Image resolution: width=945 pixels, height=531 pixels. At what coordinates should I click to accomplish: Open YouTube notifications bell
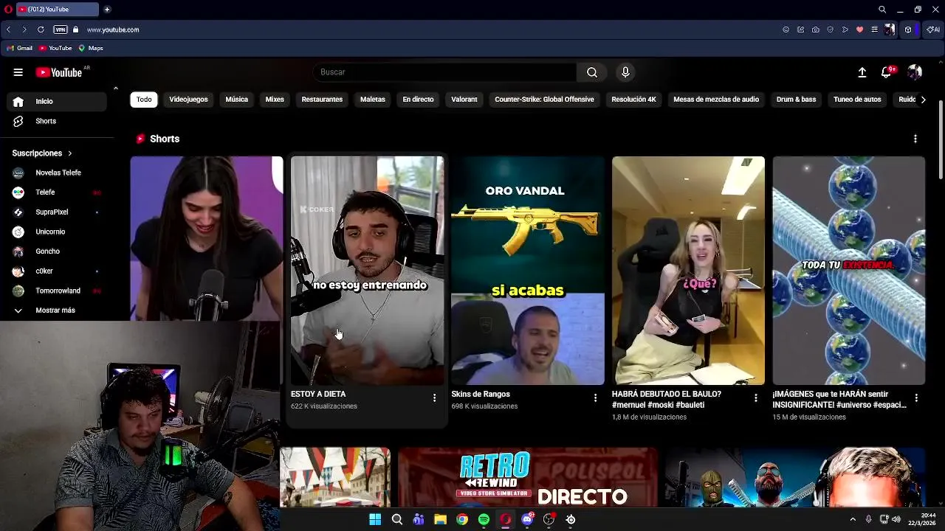(887, 72)
